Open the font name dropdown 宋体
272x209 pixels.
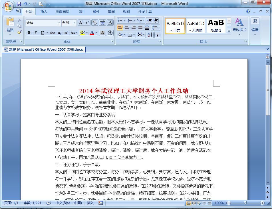coord(59,23)
